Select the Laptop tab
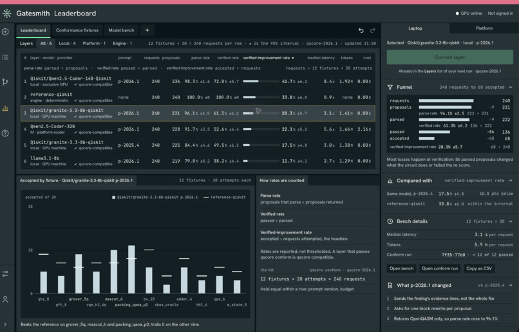 (x=415, y=28)
